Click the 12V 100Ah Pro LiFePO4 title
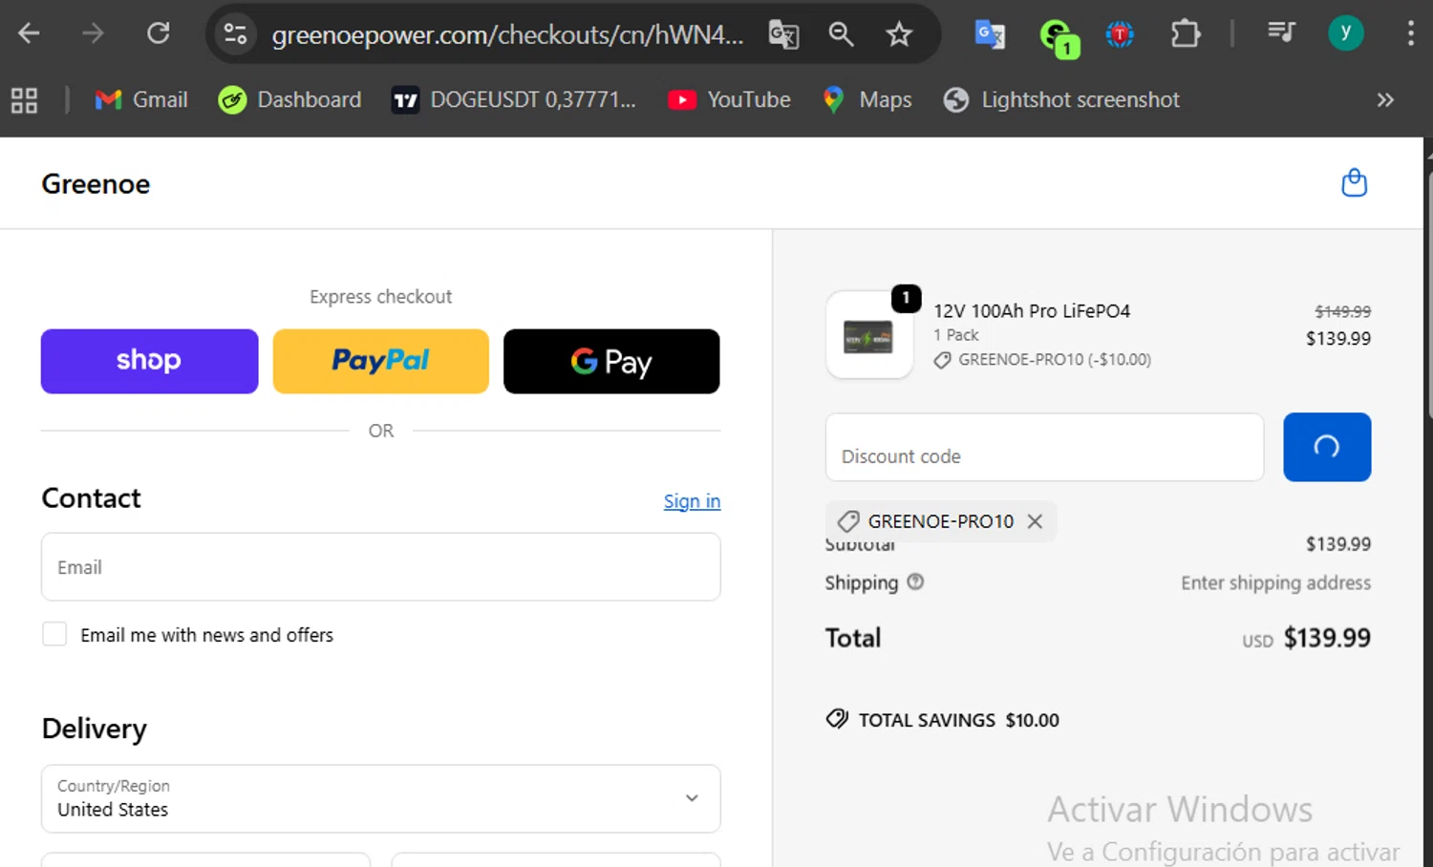This screenshot has height=867, width=1433. pyautogui.click(x=1032, y=311)
